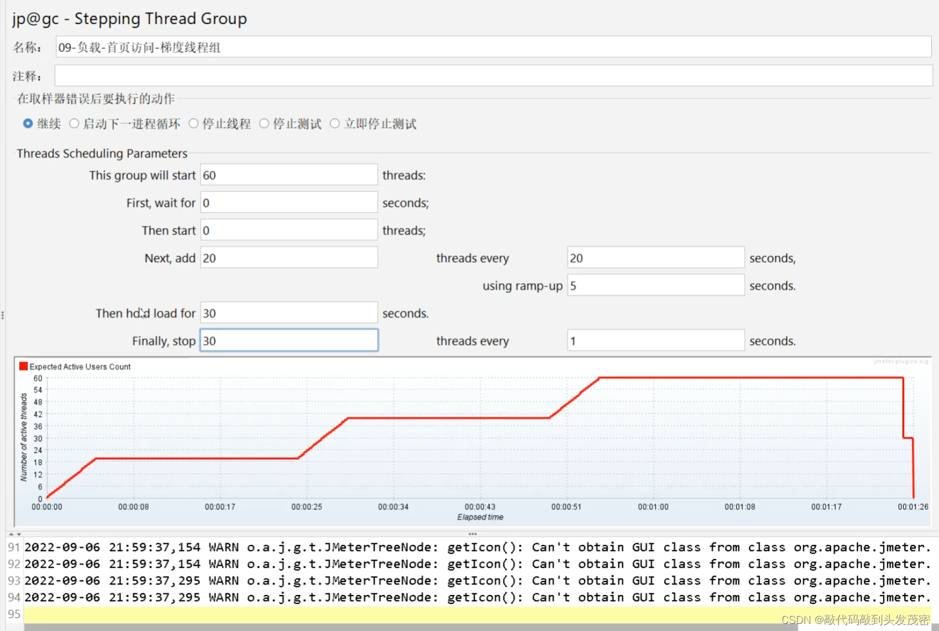Image resolution: width=939 pixels, height=631 pixels.
Task: Click the 'Threads Scheduling Parameters' section heading
Action: [102, 153]
